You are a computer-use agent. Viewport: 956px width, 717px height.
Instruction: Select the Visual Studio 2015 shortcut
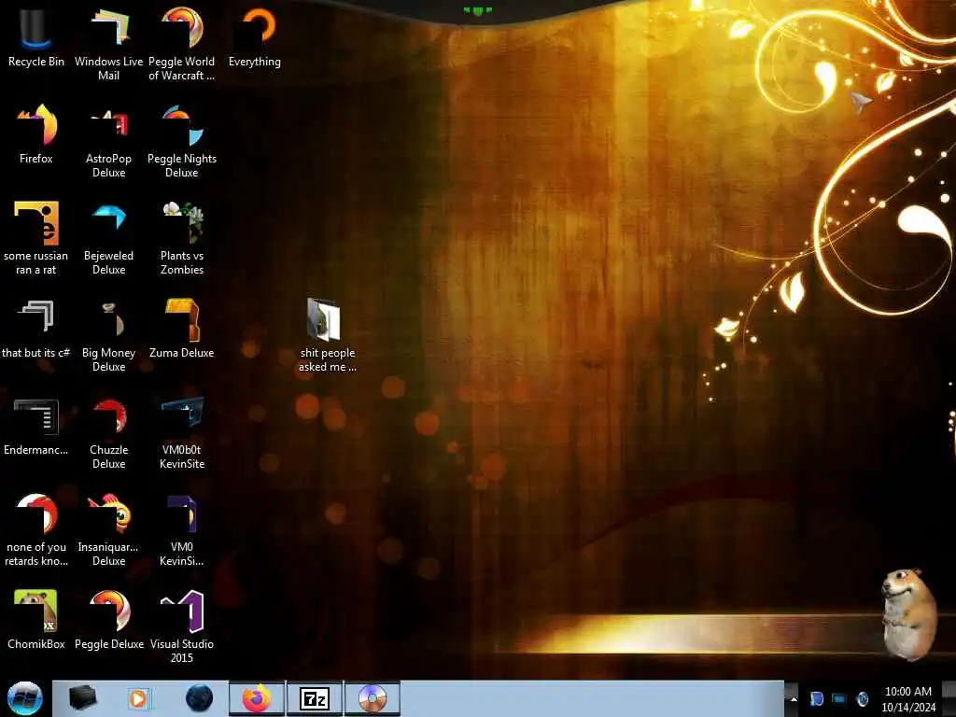(x=182, y=626)
